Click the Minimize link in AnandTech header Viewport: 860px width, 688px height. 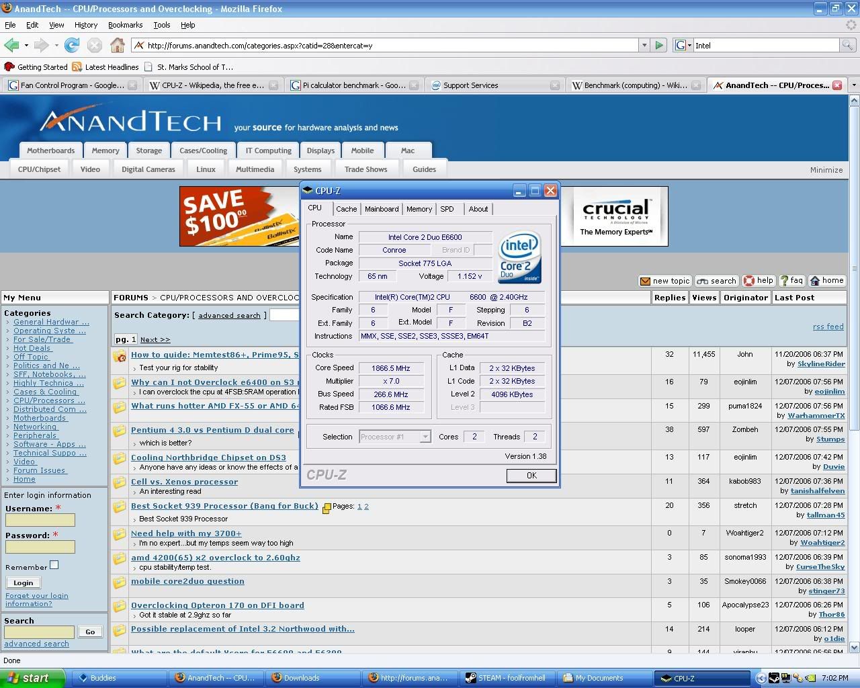coord(826,170)
